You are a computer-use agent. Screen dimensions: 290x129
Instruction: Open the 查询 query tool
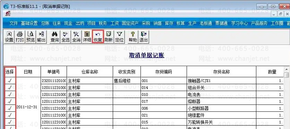(55, 37)
